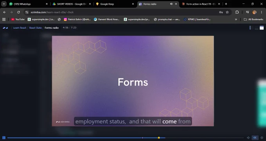Viewport: 266px width, 141px height.
Task: Open the KPMG | SeamlessHir... bookmark
Action: (197, 19)
